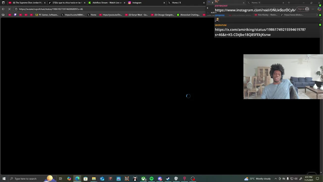
Task: Click the network icon in system tray
Action: click(x=292, y=179)
